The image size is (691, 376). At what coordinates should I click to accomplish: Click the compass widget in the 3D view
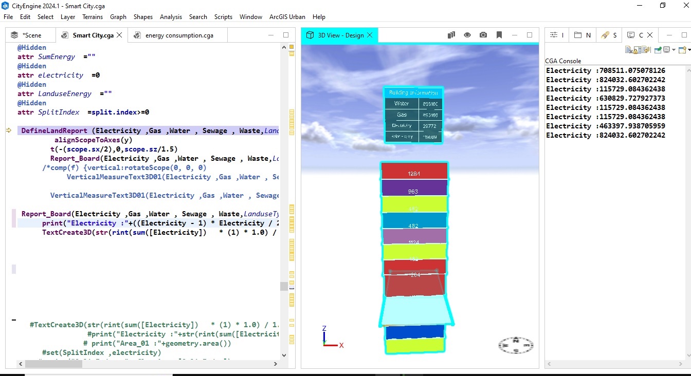516,346
